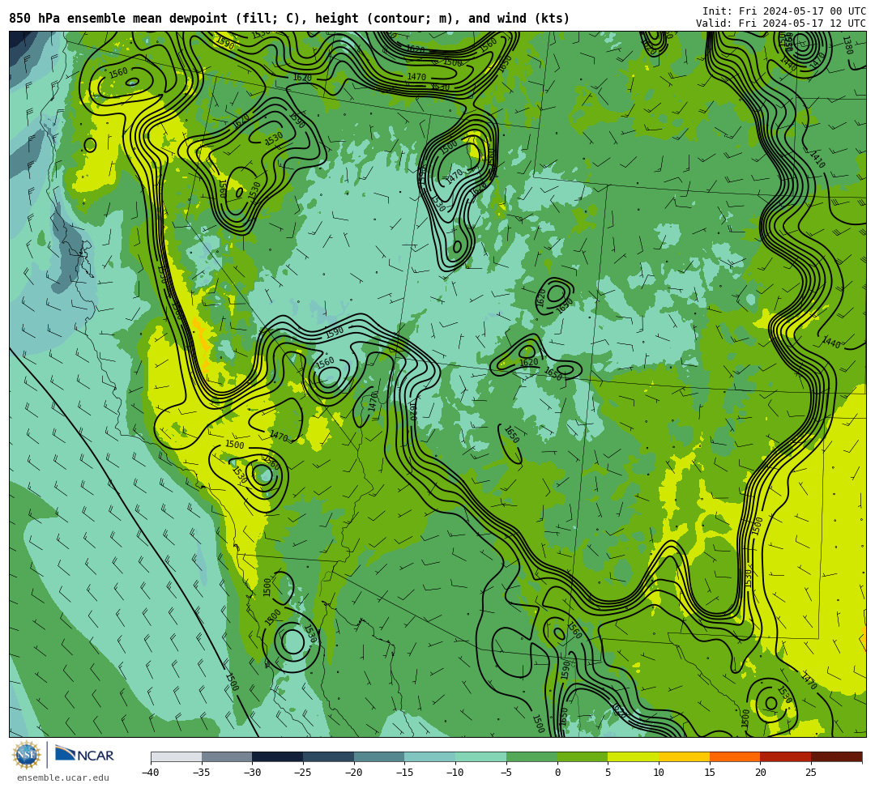This screenshot has width=875, height=788.
Task: Click the plot title about 850 hPa dewpoint
Action: (x=289, y=19)
